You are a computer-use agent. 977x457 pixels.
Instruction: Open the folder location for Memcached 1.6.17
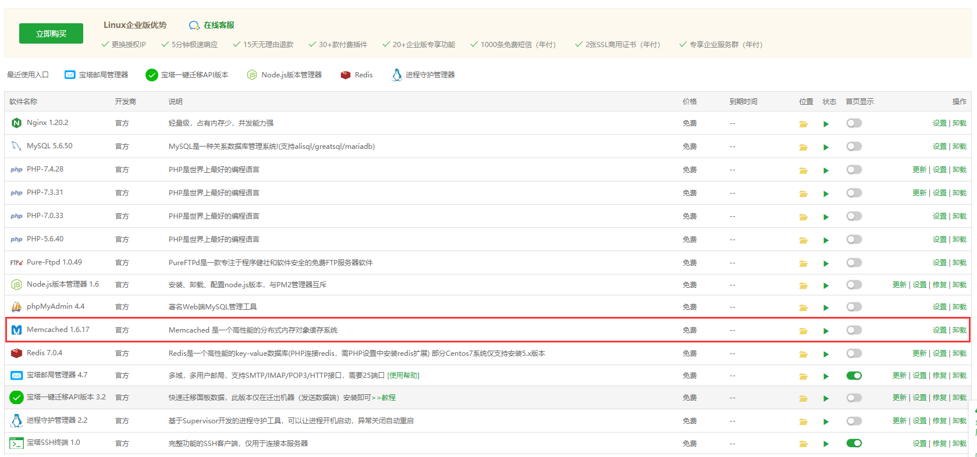click(x=803, y=331)
